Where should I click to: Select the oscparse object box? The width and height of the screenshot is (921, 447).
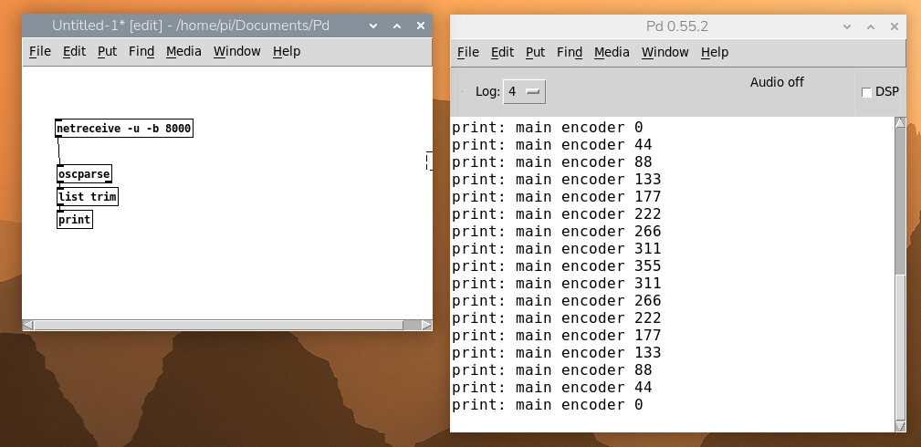coord(84,173)
